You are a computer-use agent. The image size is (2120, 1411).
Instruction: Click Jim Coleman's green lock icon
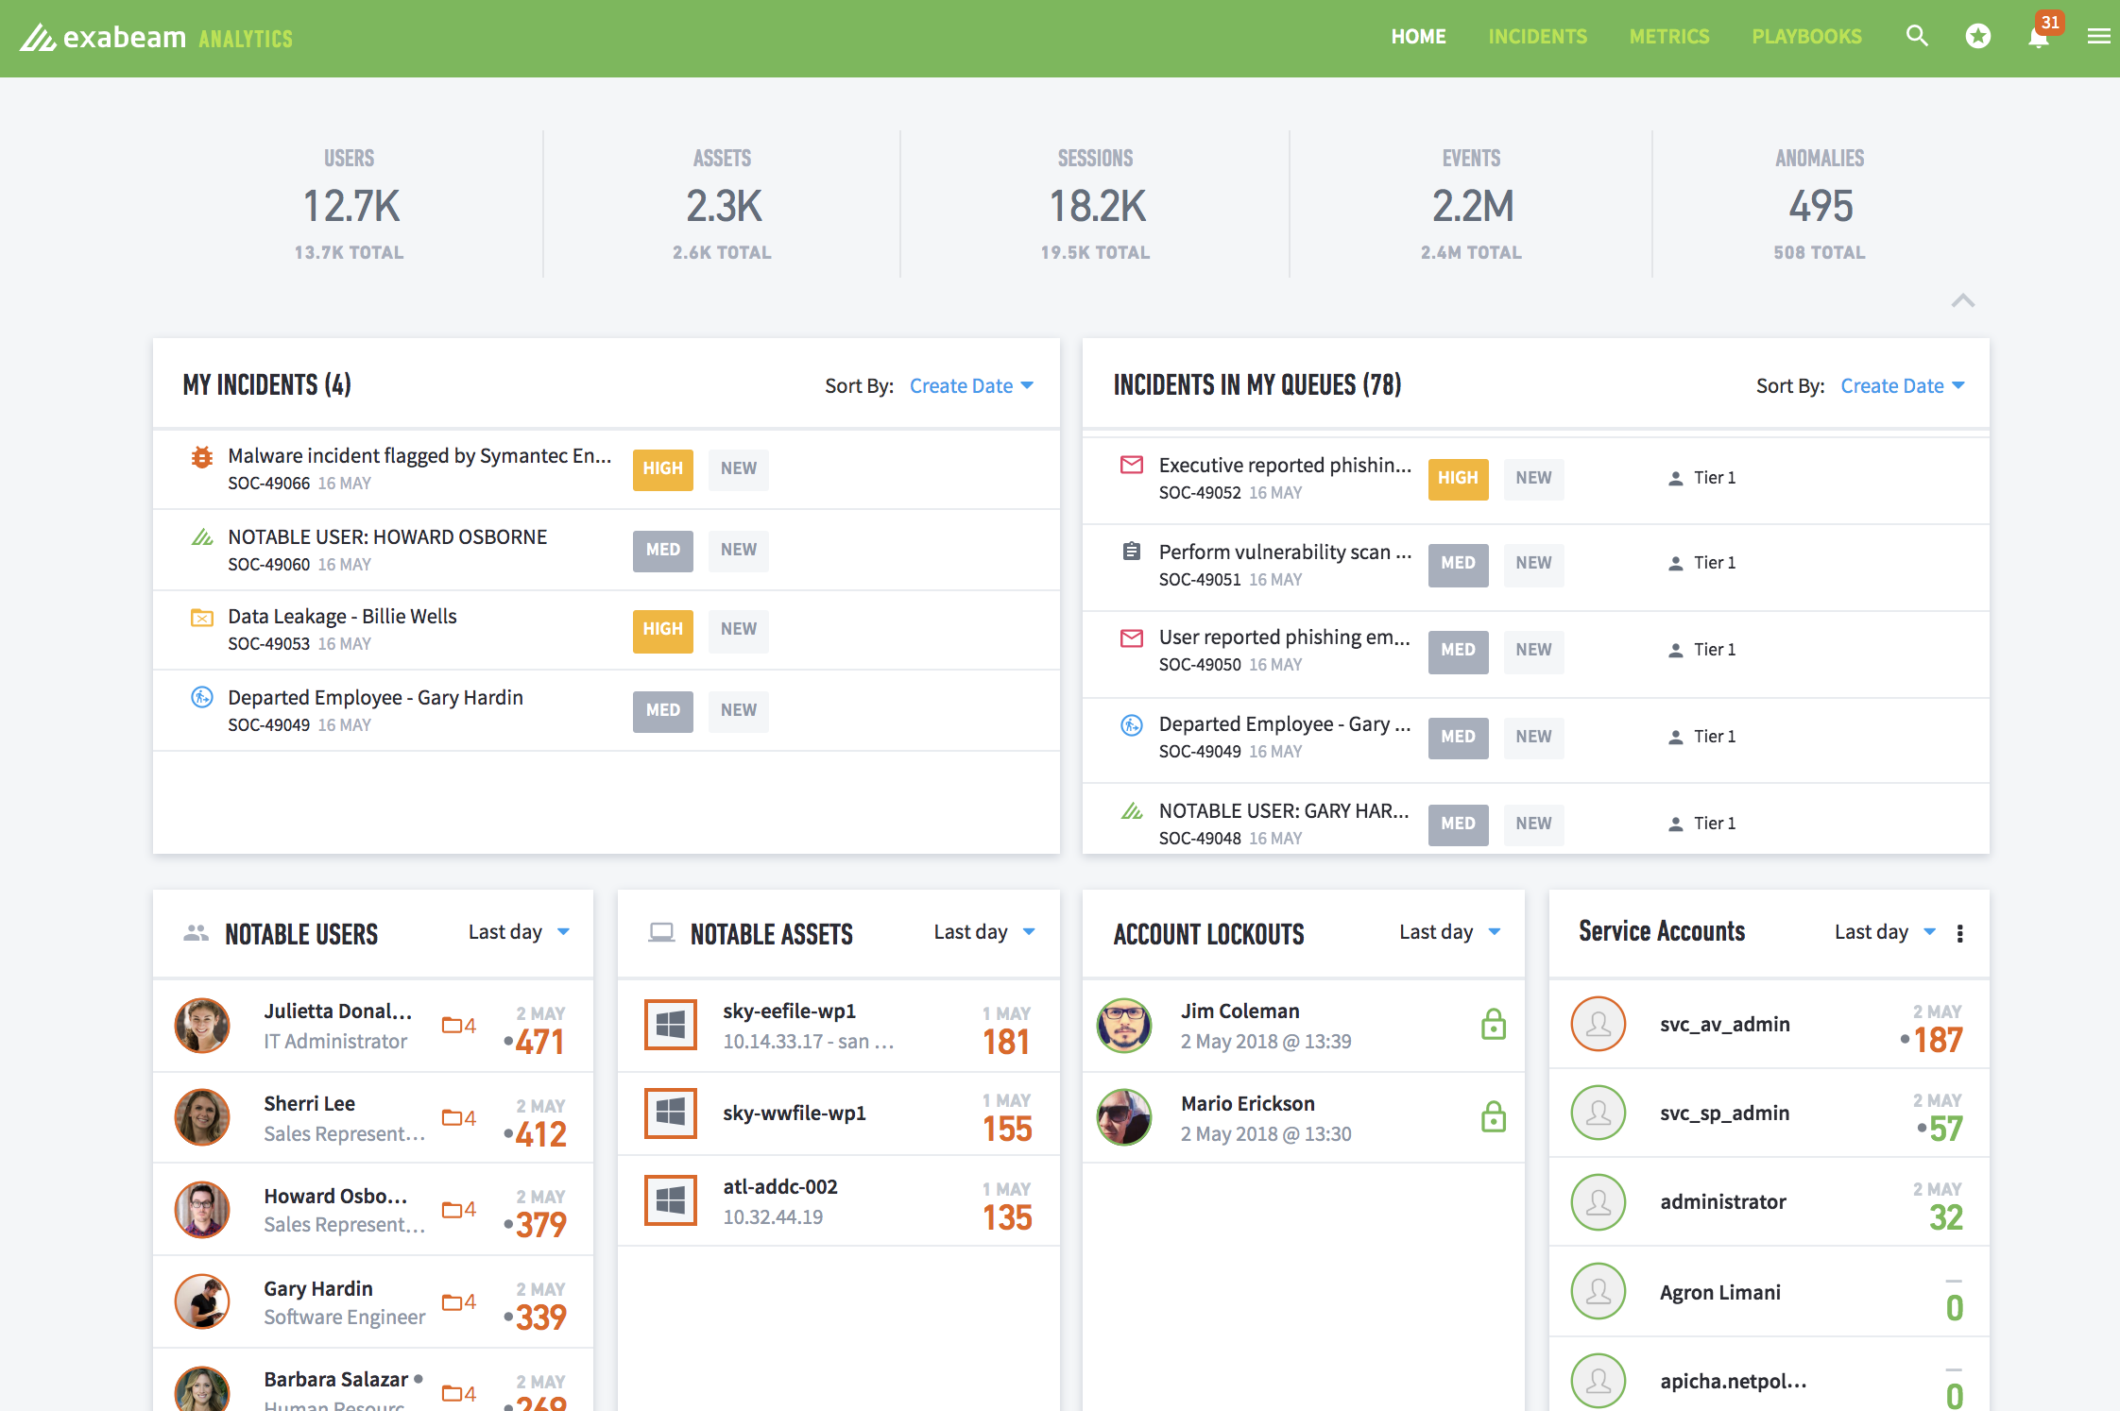point(1493,1025)
